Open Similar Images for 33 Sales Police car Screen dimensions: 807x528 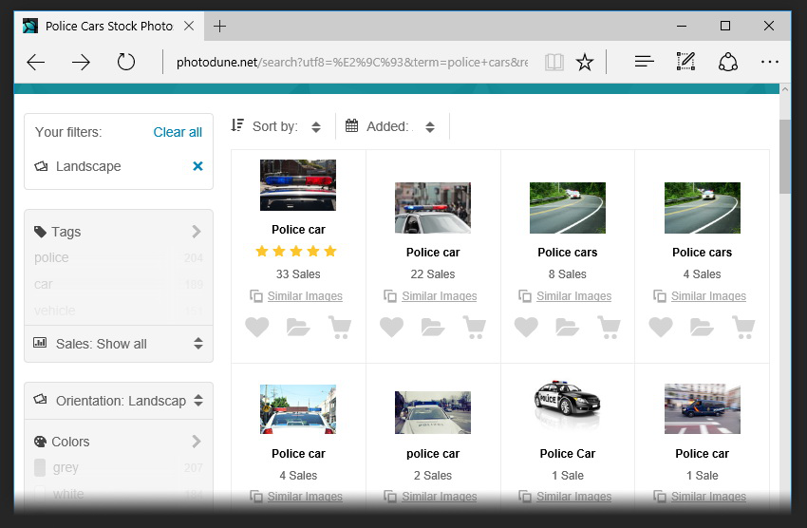(305, 296)
